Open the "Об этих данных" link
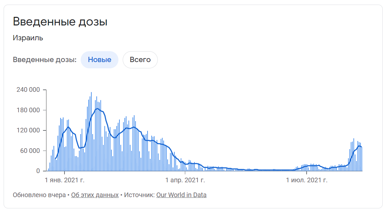 [95, 195]
